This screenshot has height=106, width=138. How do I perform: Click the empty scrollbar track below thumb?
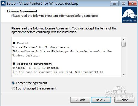[124, 59]
